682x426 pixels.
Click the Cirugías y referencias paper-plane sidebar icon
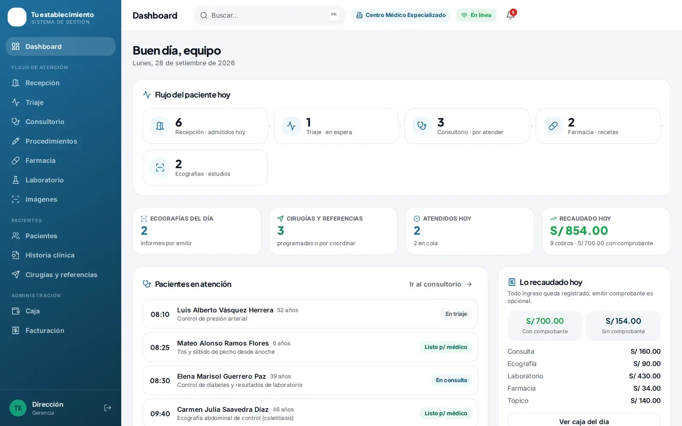pos(16,274)
